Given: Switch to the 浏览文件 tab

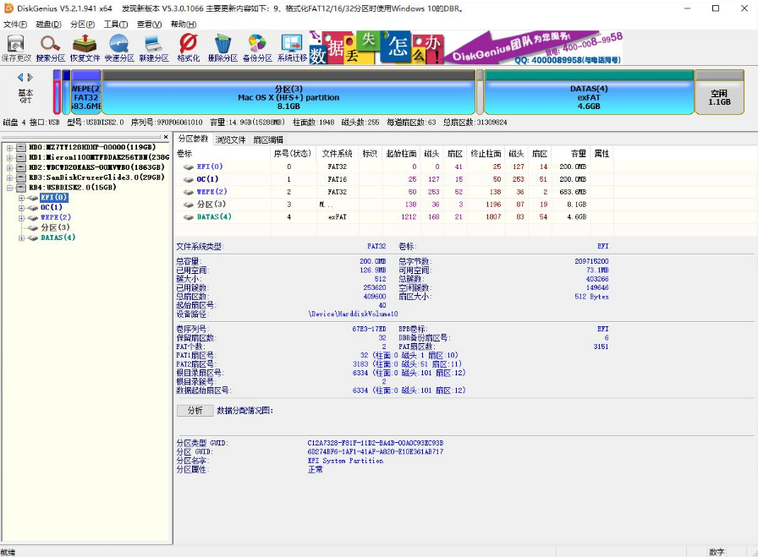Looking at the screenshot, I should click(x=230, y=139).
